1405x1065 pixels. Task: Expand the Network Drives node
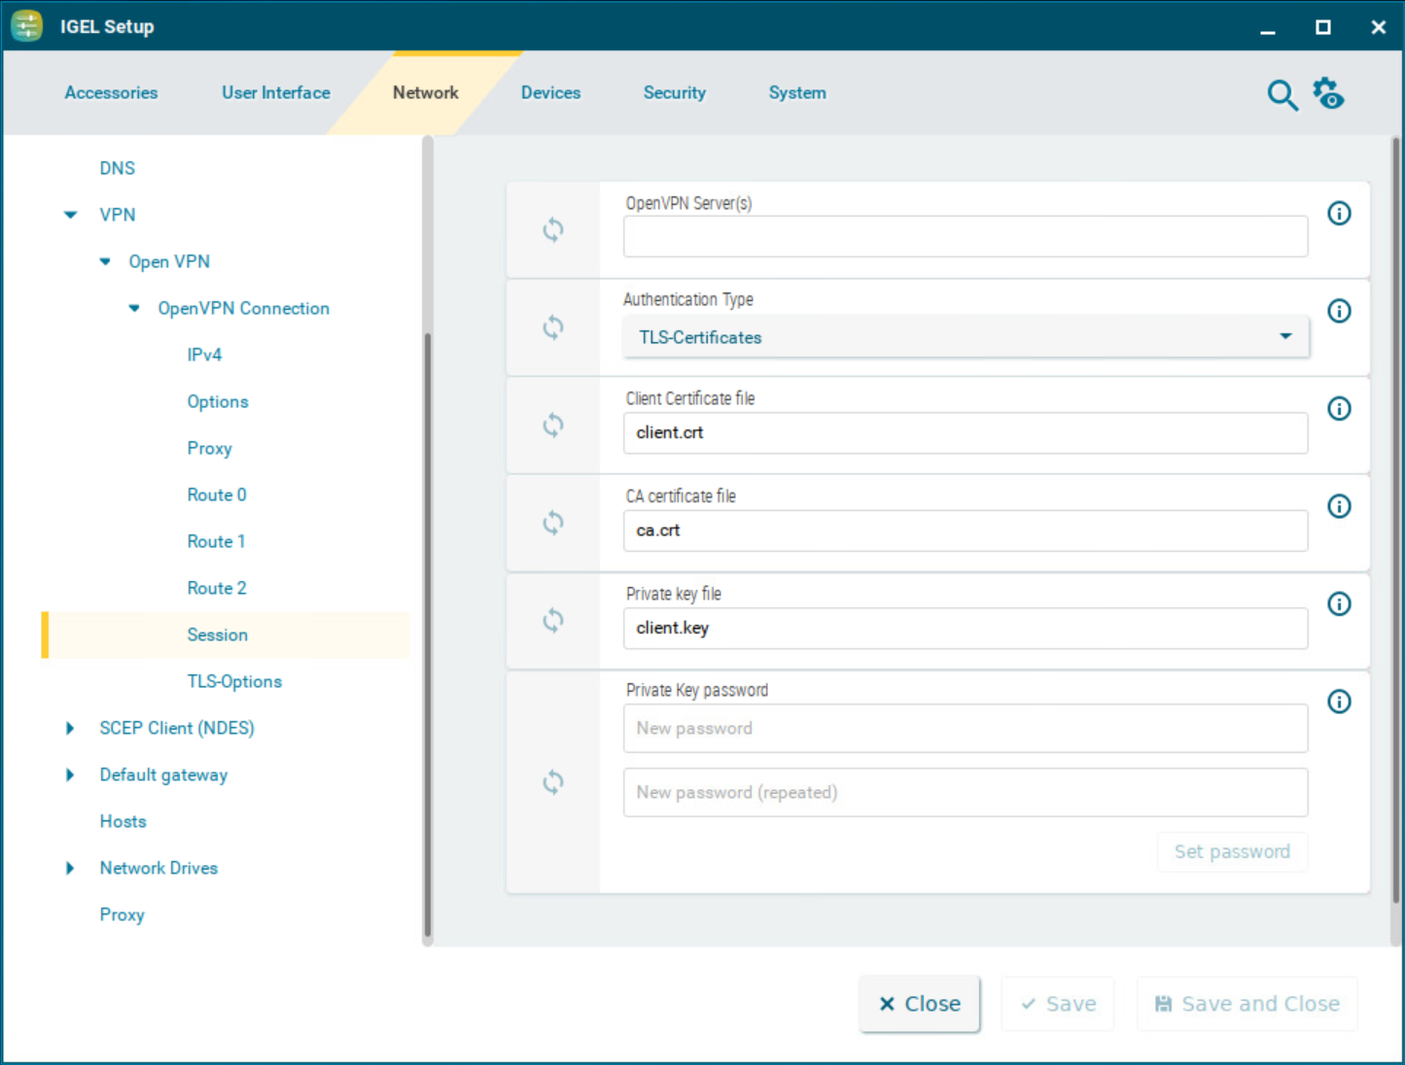pos(70,868)
